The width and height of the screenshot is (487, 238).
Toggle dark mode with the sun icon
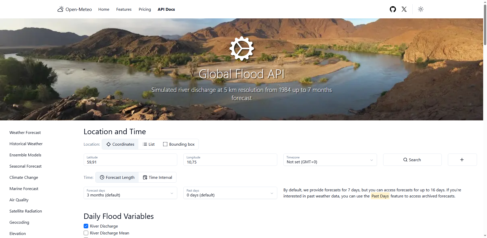[421, 9]
